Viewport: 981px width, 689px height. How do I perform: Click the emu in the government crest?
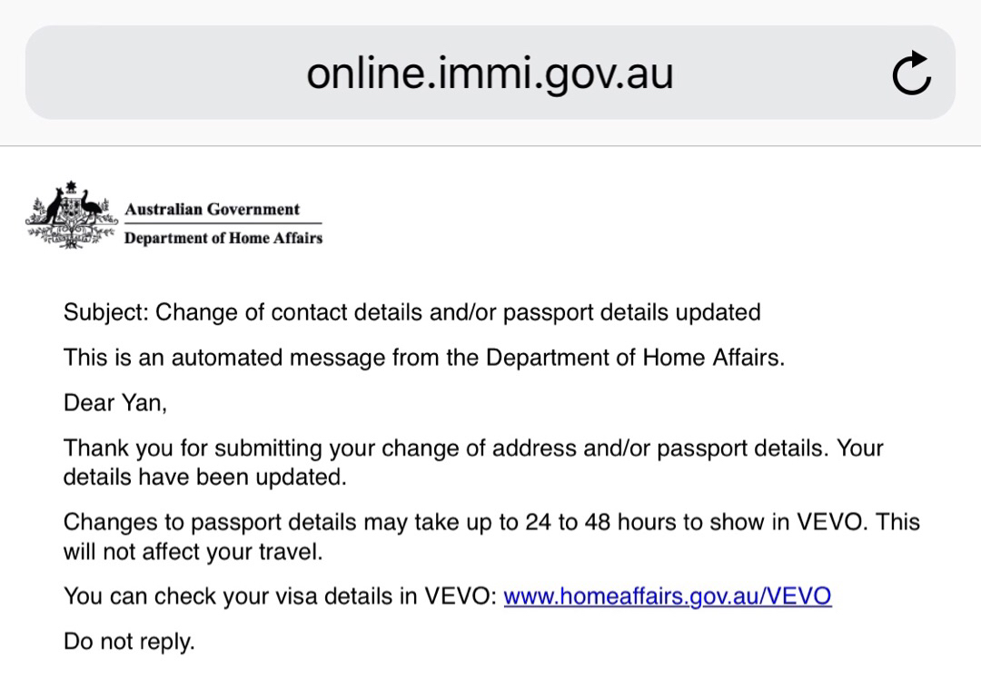tap(91, 205)
